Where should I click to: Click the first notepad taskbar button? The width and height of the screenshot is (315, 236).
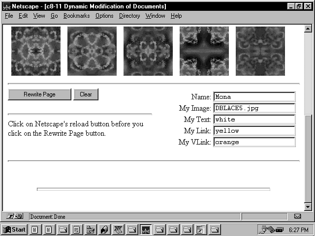[35, 230]
